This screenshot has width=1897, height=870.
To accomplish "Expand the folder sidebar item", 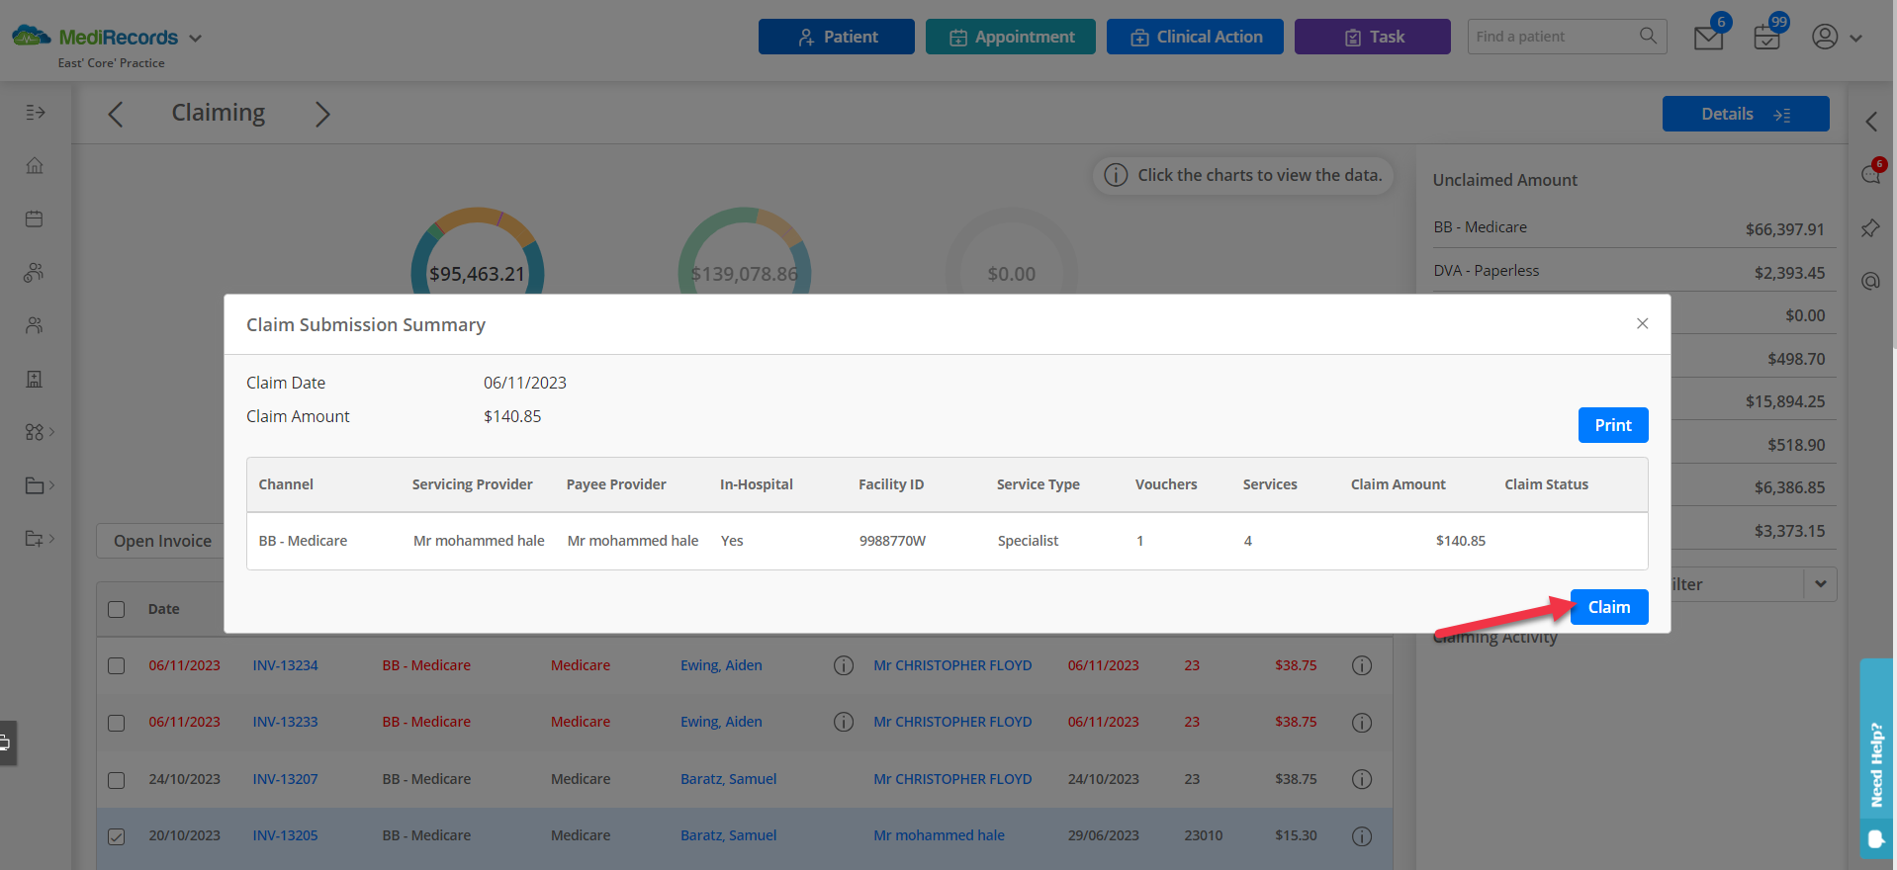I will pos(39,485).
